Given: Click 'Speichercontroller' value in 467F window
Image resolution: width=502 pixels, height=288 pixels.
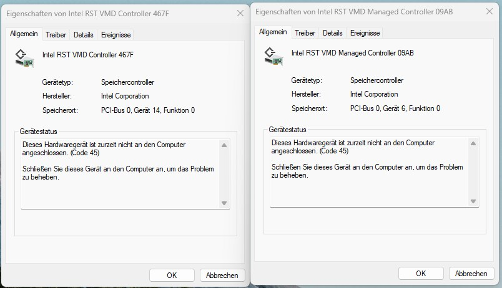Looking at the screenshot, I should pos(128,82).
